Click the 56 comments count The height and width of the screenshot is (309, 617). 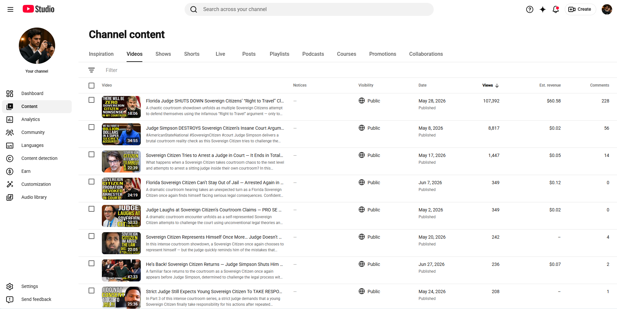click(607, 128)
